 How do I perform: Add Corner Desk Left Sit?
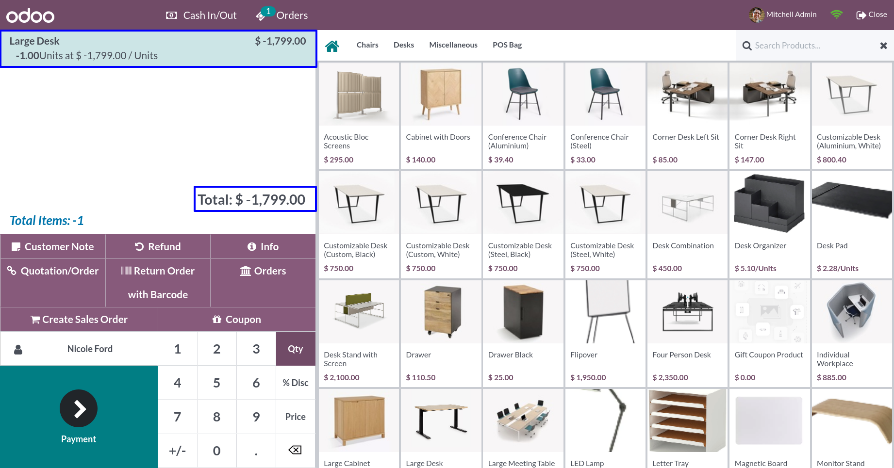pos(687,116)
